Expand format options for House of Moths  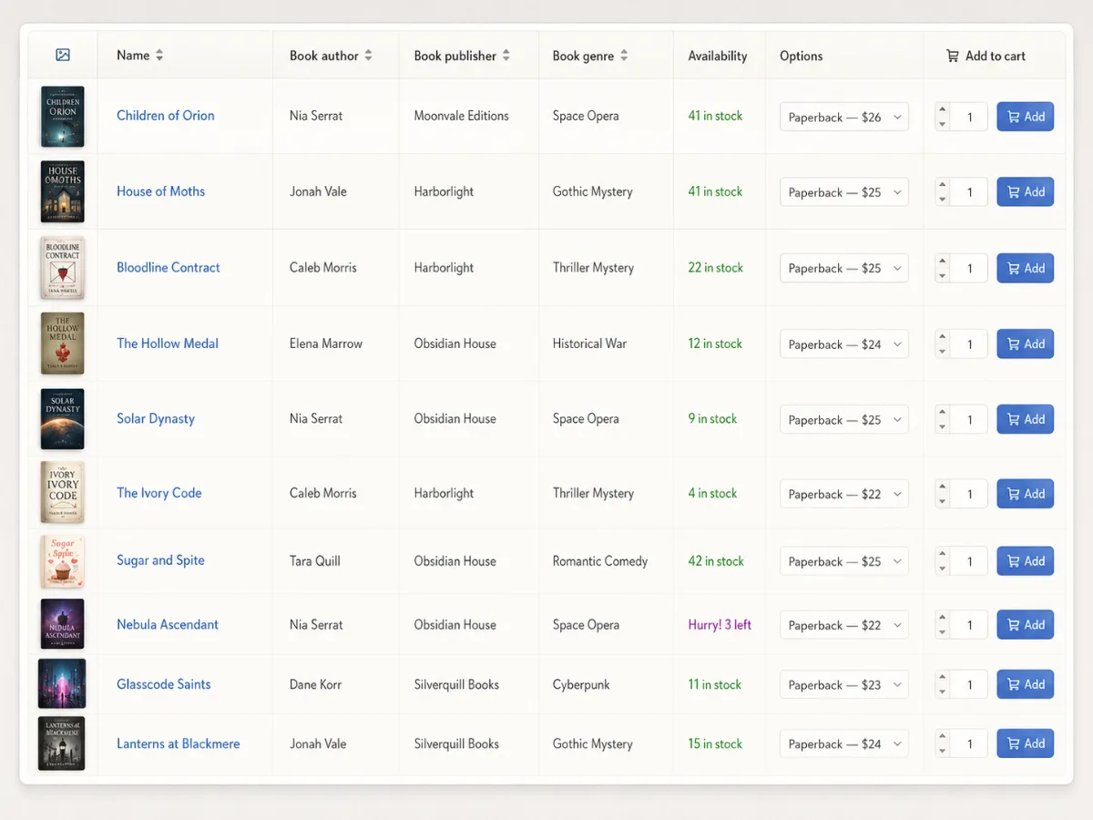pyautogui.click(x=844, y=192)
